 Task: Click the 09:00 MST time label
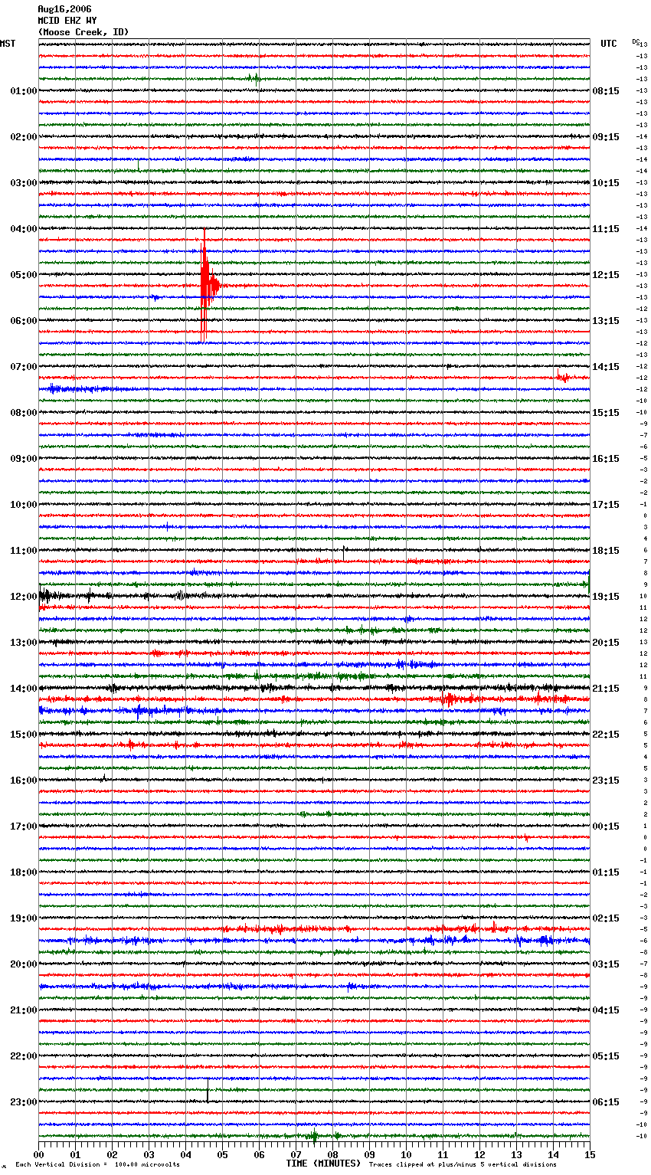[24, 459]
